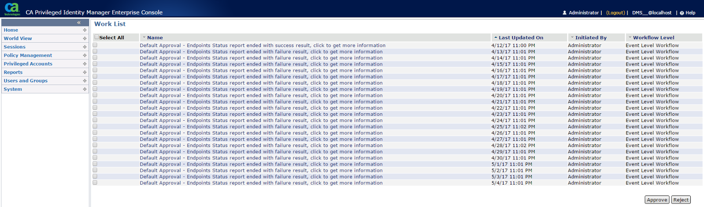
Task: Expand Policy Management plus icon
Action: click(x=85, y=55)
